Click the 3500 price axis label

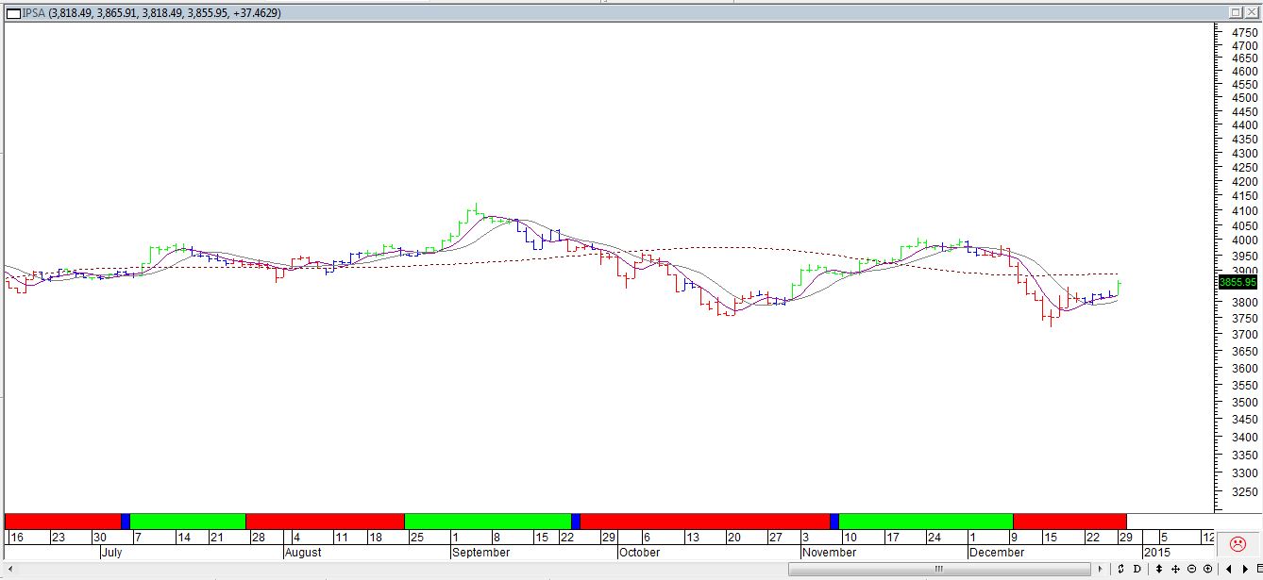coord(1244,402)
